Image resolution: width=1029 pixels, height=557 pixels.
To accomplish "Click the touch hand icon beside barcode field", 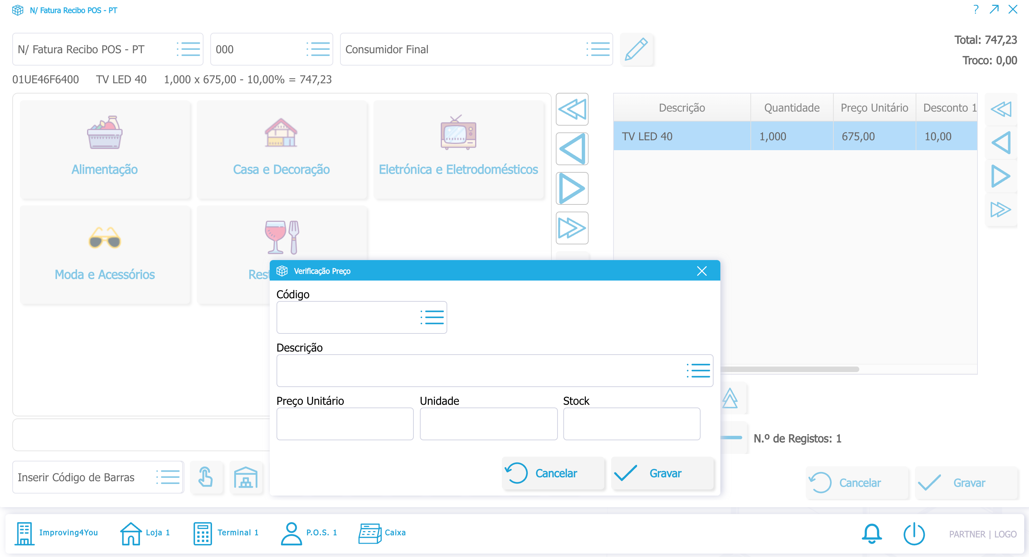I will click(x=206, y=477).
